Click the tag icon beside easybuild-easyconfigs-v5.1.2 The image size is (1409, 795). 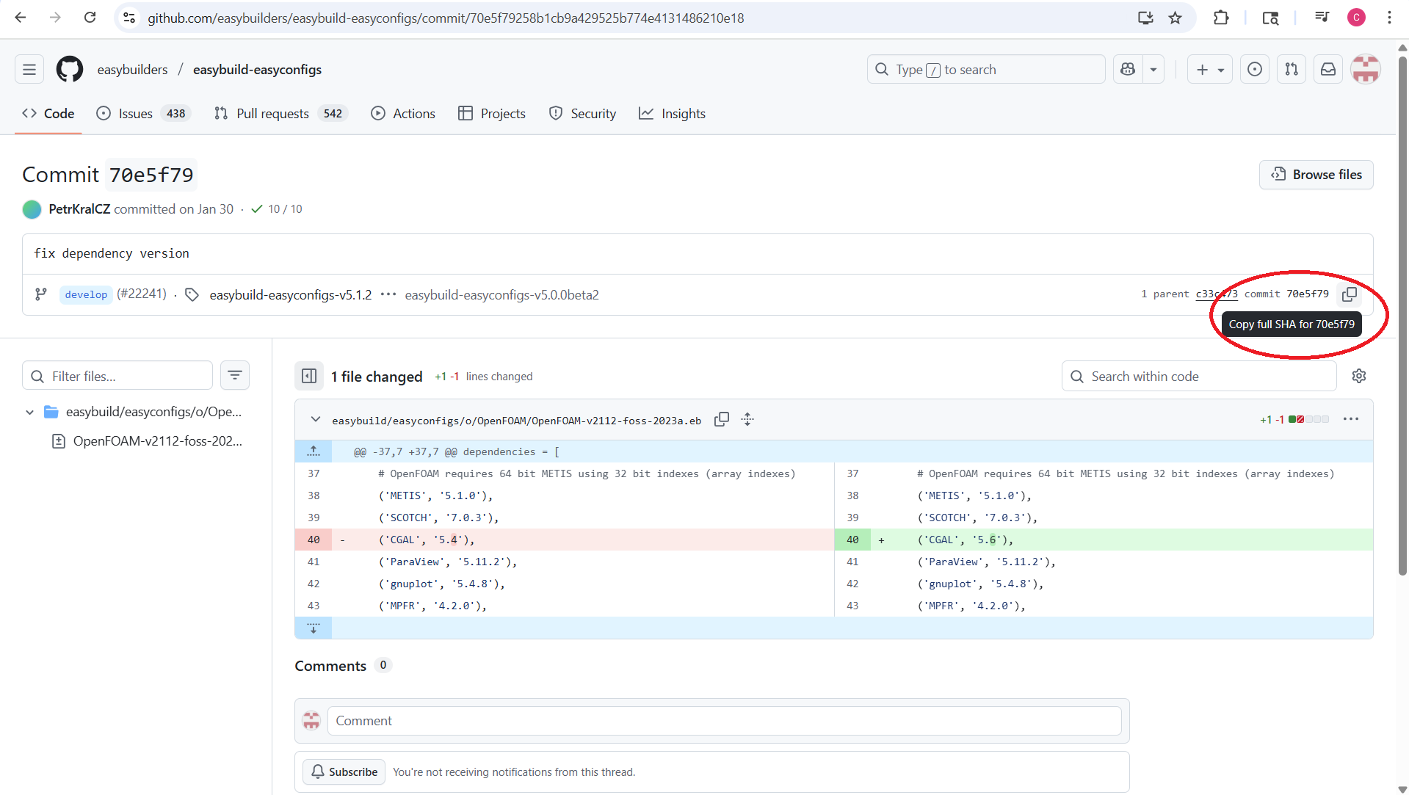click(192, 294)
